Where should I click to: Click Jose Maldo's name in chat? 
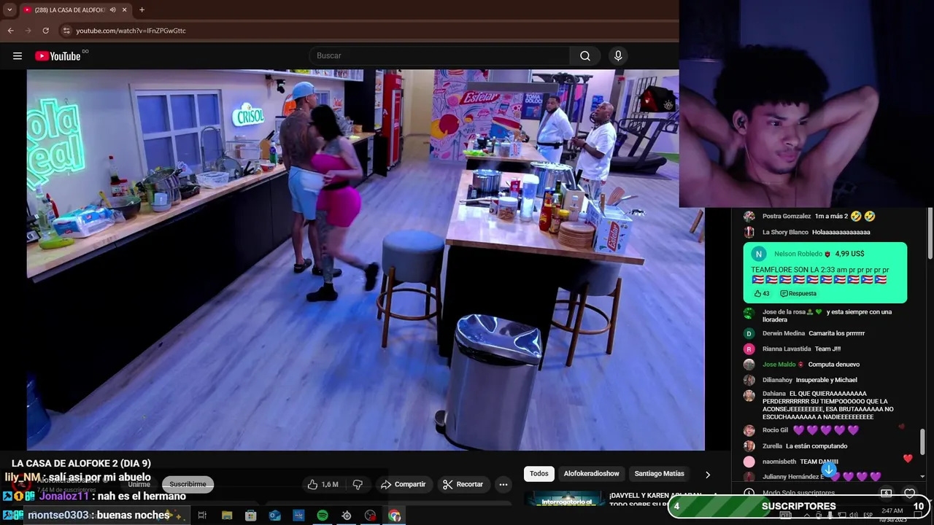tap(779, 365)
